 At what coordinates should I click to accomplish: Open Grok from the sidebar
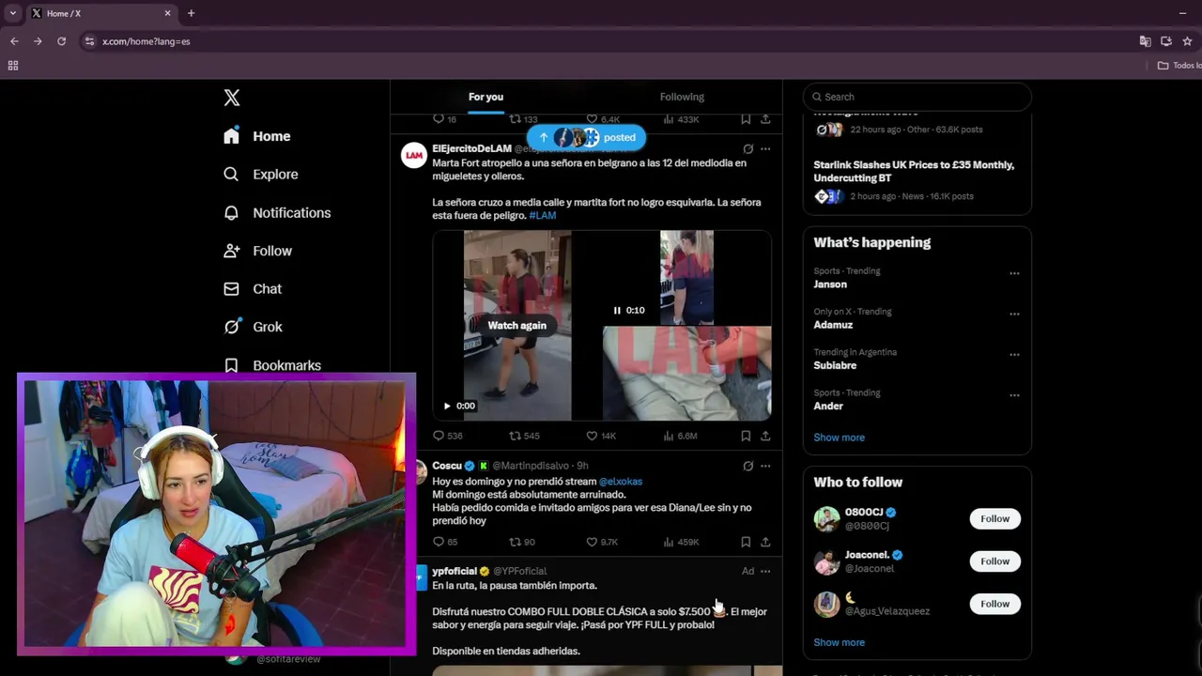[254, 327]
